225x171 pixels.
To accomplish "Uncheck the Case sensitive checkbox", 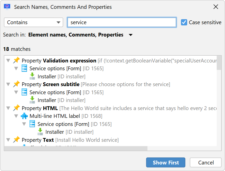I will click(184, 22).
